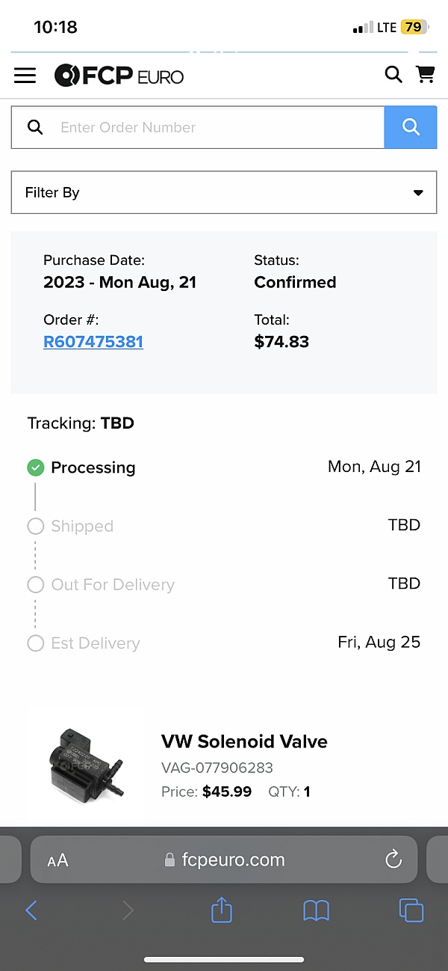
Task: Select the Out For Delivery step
Action: coord(112,584)
